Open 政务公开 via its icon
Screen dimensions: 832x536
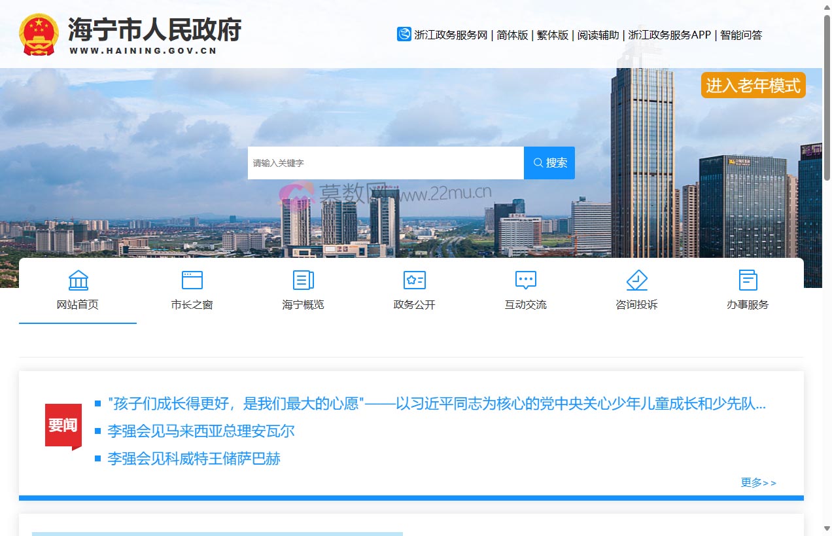414,280
